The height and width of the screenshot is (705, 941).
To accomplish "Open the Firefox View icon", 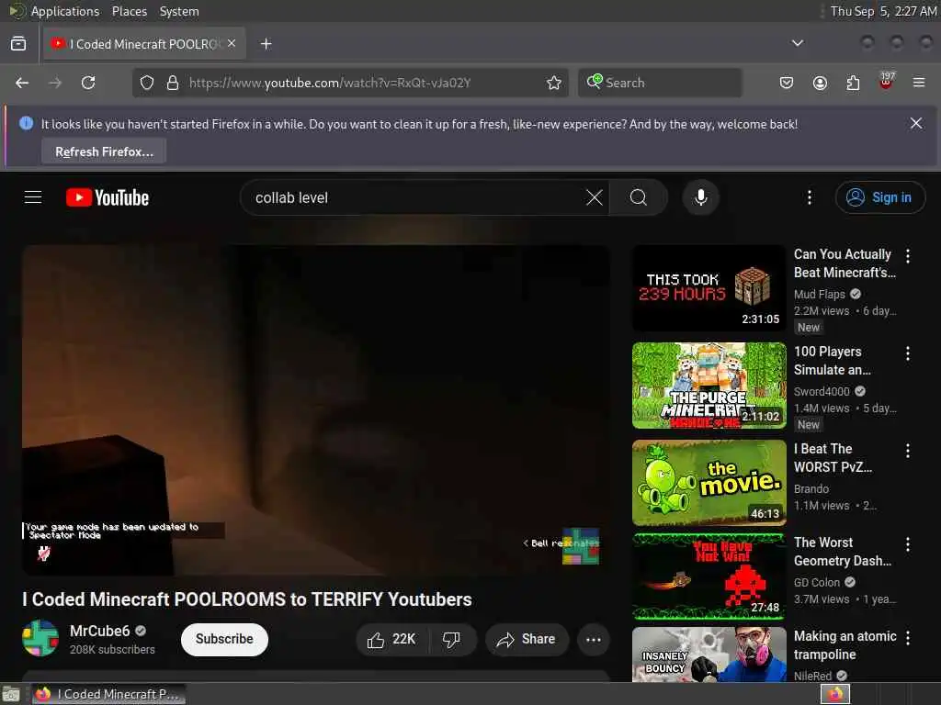I will coord(18,44).
